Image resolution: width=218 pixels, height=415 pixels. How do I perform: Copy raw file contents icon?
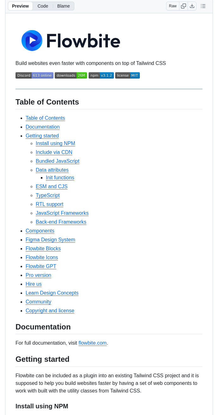tap(184, 6)
